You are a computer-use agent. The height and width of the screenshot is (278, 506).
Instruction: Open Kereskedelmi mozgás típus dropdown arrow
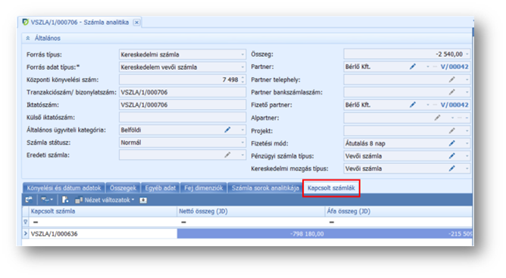(467, 169)
